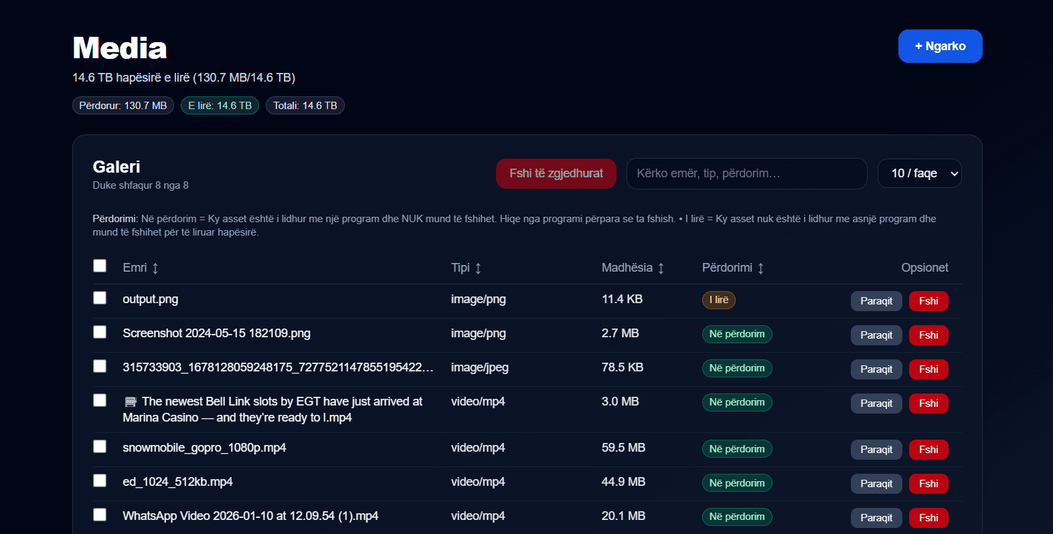The width and height of the screenshot is (1053, 534).
Task: Click the 59.5 MB size value
Action: point(623,448)
